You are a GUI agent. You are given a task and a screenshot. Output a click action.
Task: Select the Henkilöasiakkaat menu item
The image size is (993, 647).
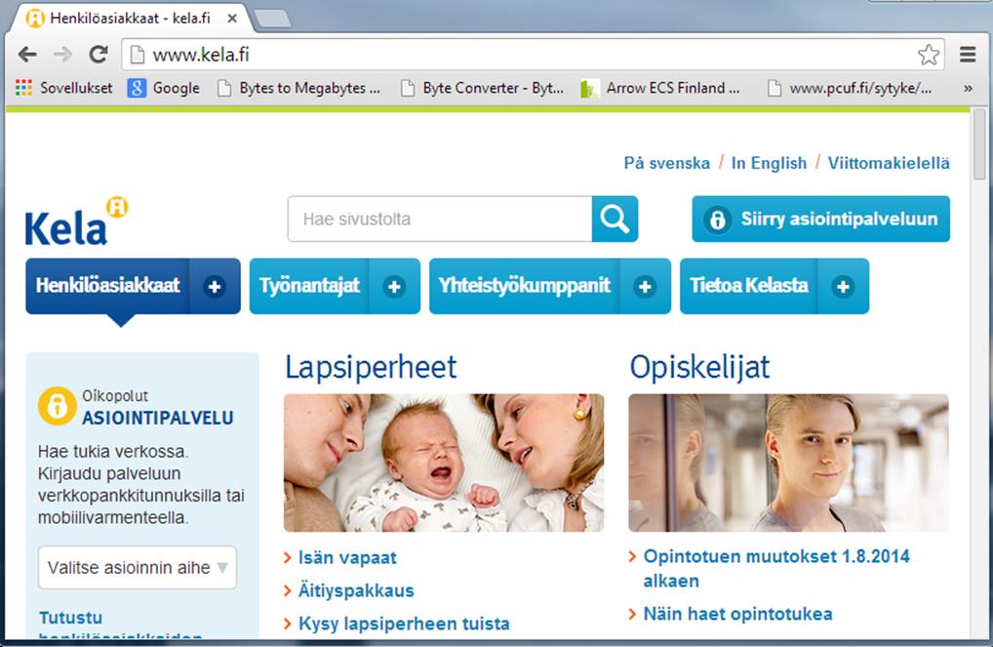107,285
